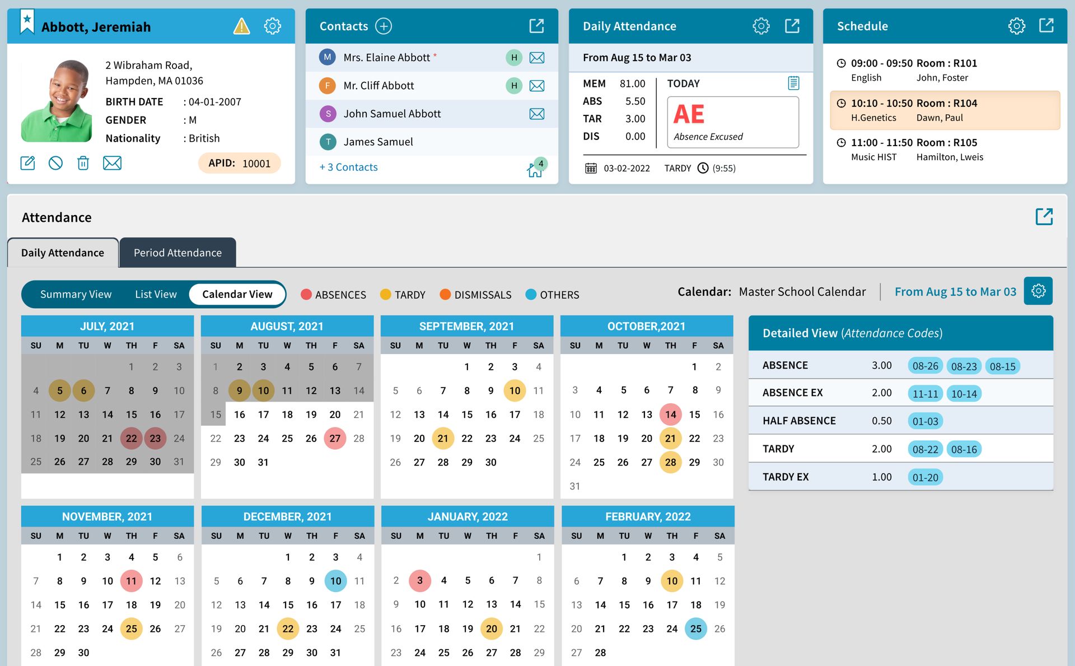The width and height of the screenshot is (1075, 666).
Task: Open the edit profile pencil icon
Action: tap(27, 163)
